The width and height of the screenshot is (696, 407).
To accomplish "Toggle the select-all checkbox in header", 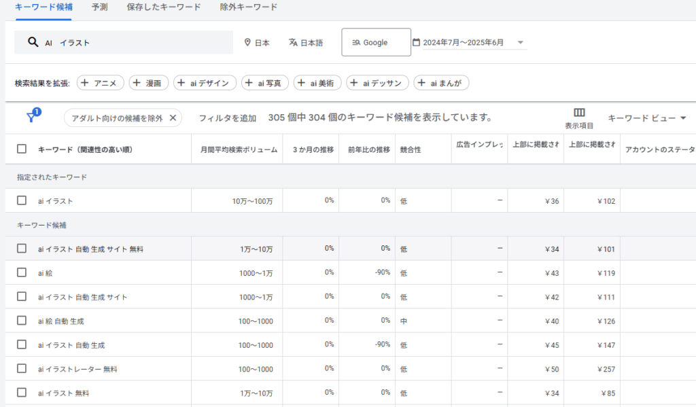I will tap(22, 149).
